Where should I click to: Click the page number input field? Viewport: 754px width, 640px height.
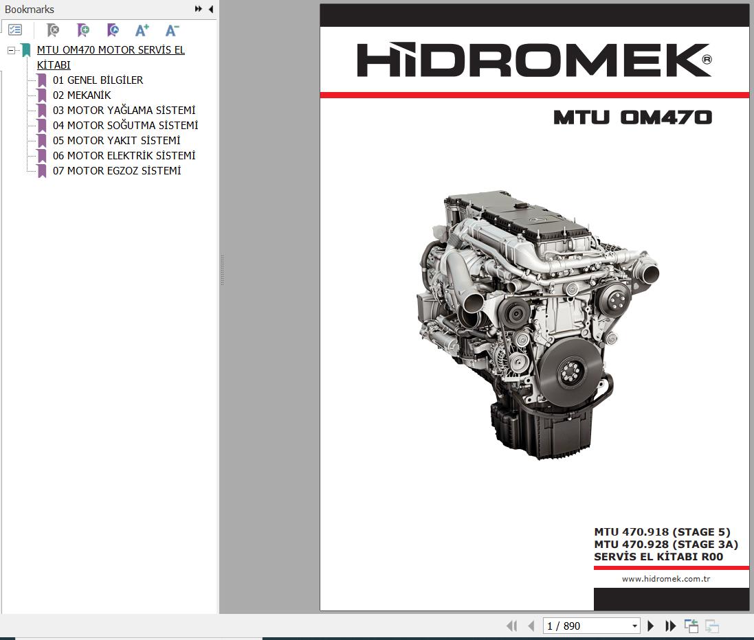[x=584, y=626]
